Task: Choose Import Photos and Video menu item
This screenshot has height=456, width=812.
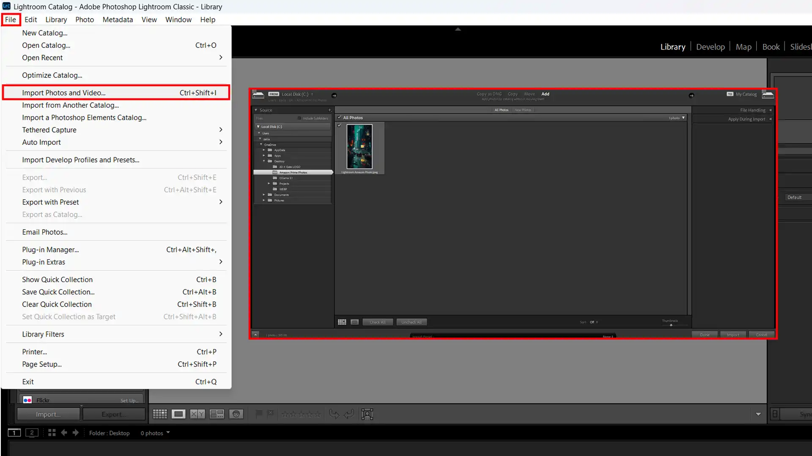Action: click(x=116, y=92)
